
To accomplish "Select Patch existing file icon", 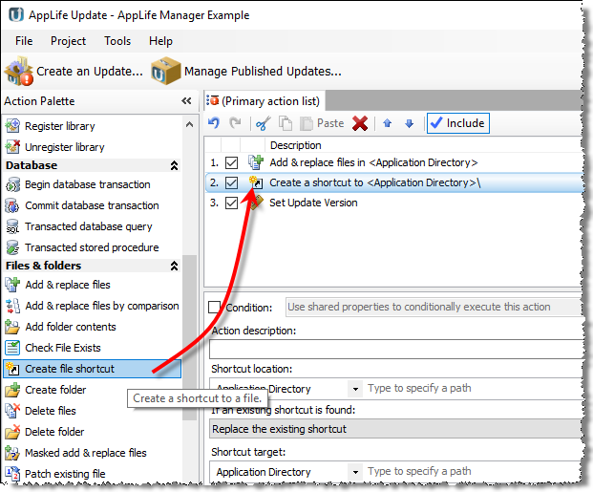I will click(12, 474).
